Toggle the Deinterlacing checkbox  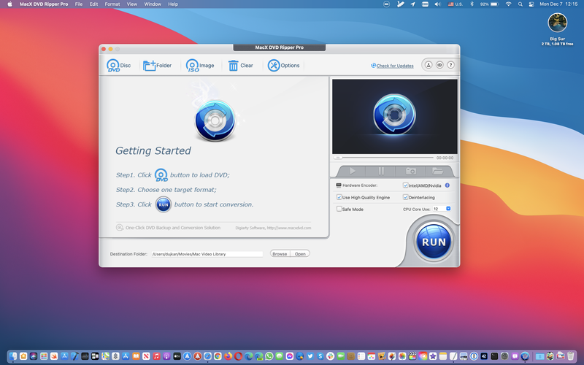[405, 197]
